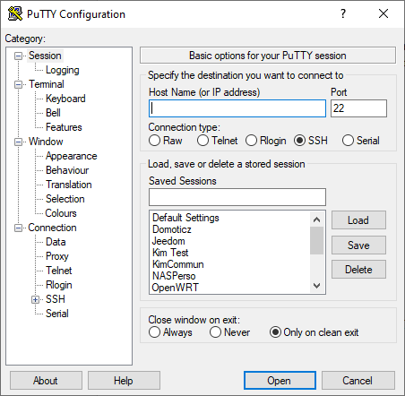Viewport: 405px width, 396px height.
Task: Expand the SSH tree node
Action: (x=36, y=299)
